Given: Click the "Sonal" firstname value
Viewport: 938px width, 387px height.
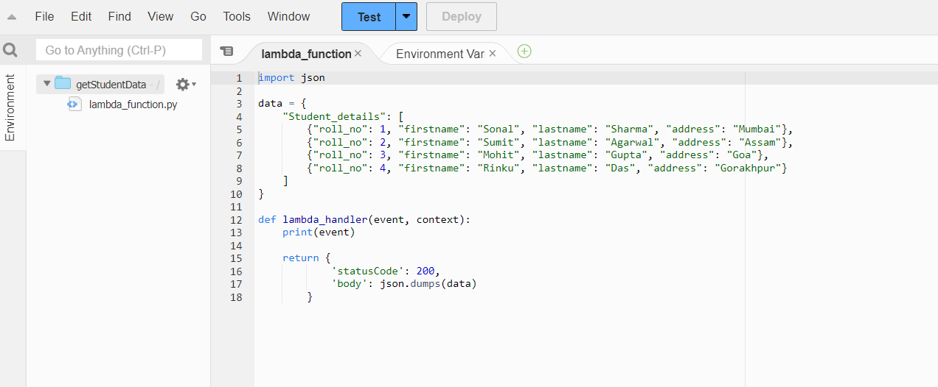Looking at the screenshot, I should point(498,129).
